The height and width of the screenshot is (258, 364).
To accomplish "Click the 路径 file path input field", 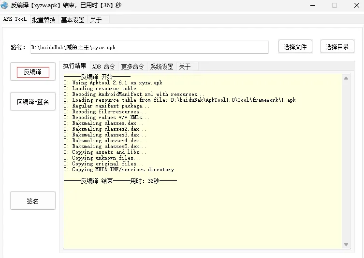I will [149, 47].
